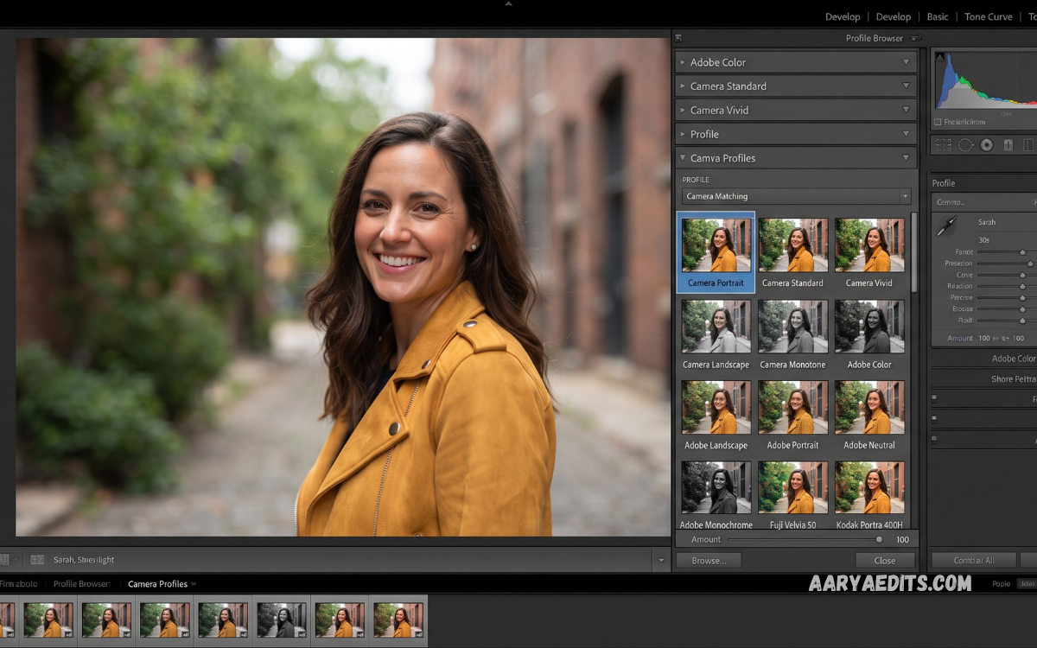The width and height of the screenshot is (1037, 648).
Task: Click the crop grid tool icon below the histogram
Action: (x=943, y=145)
